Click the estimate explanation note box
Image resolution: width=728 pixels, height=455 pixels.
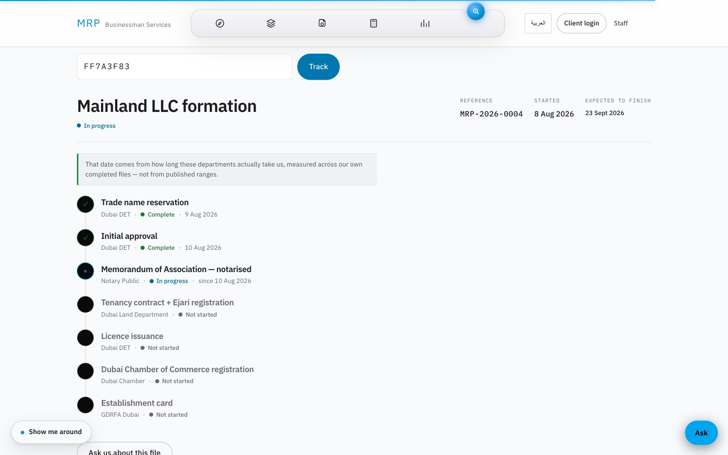[227, 169]
